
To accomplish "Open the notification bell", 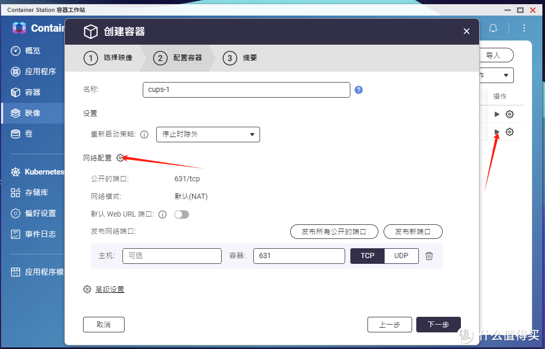I will coord(493,28).
